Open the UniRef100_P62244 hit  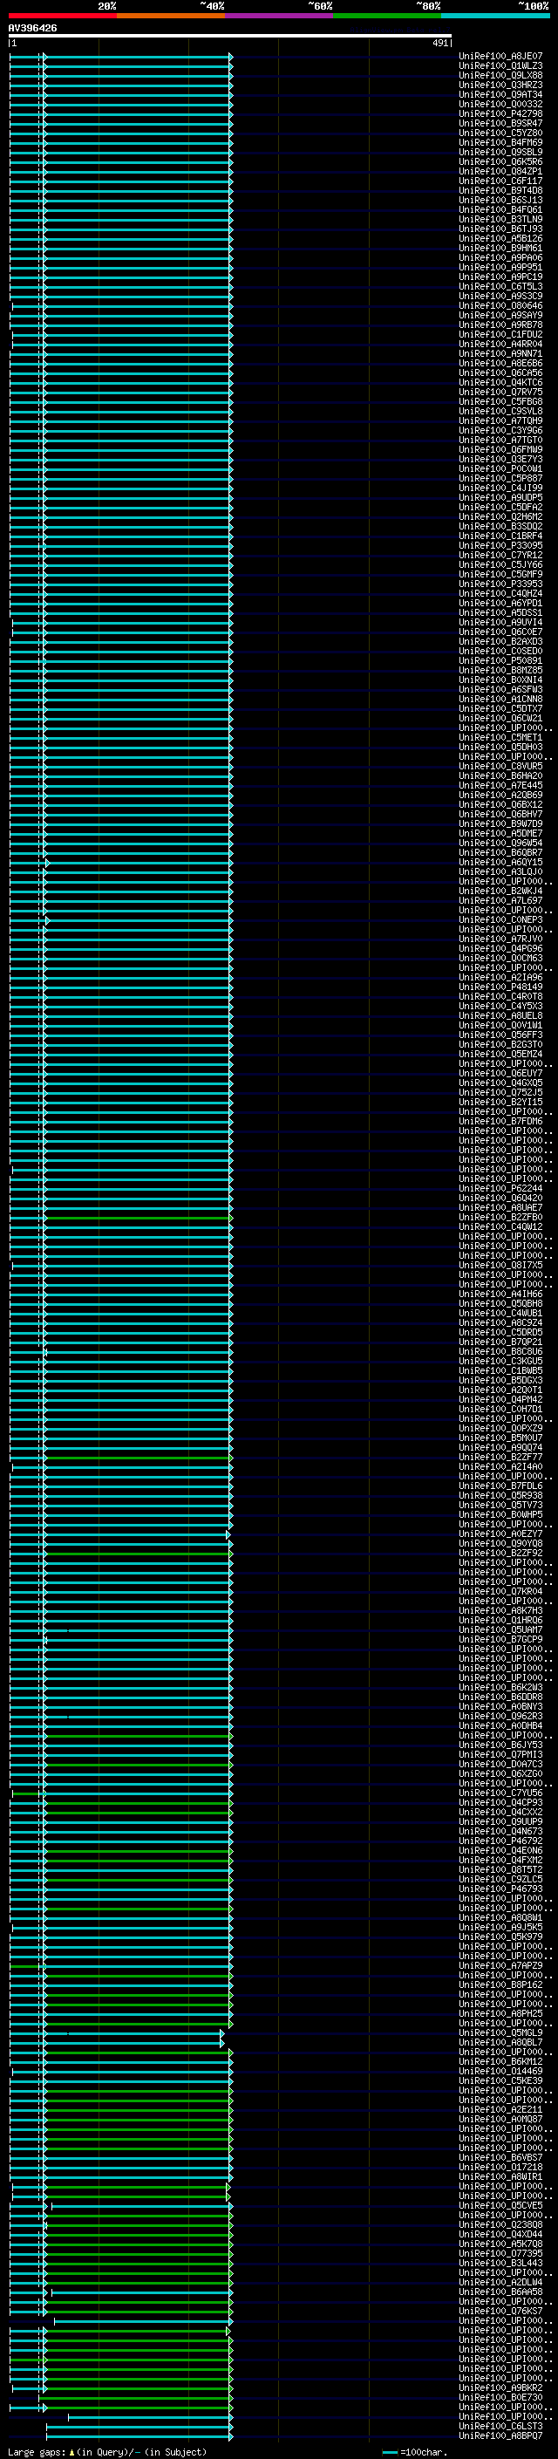(x=500, y=1188)
